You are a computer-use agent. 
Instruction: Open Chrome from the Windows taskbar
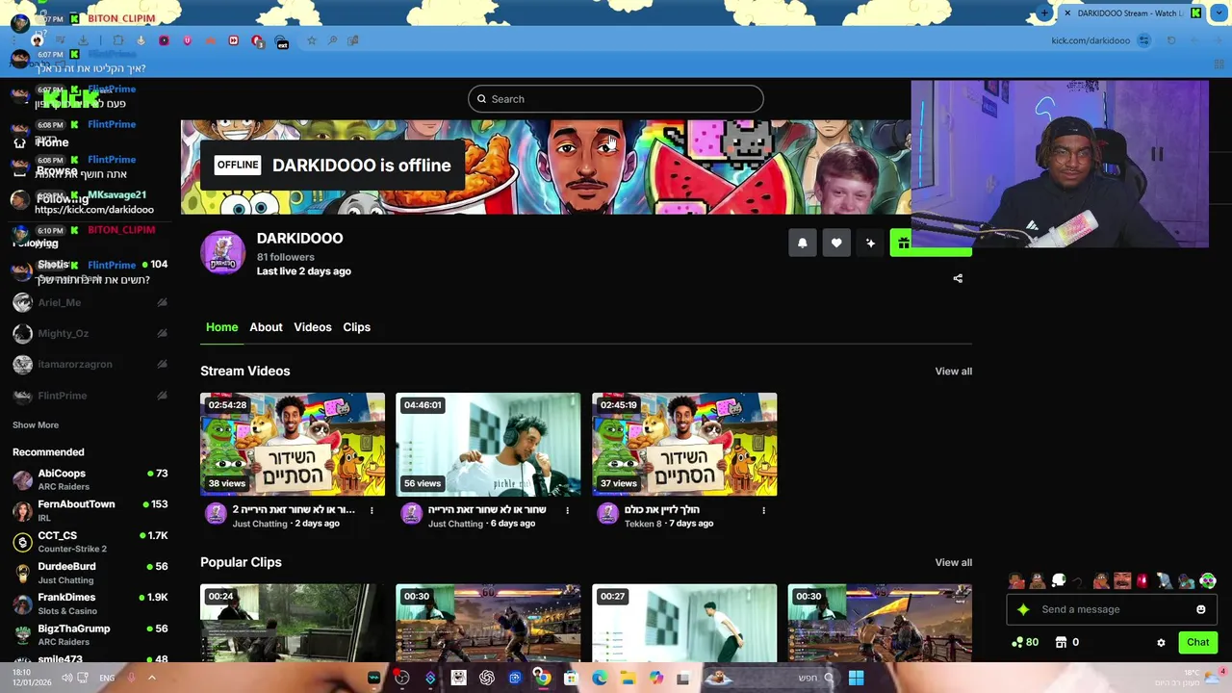(x=543, y=678)
